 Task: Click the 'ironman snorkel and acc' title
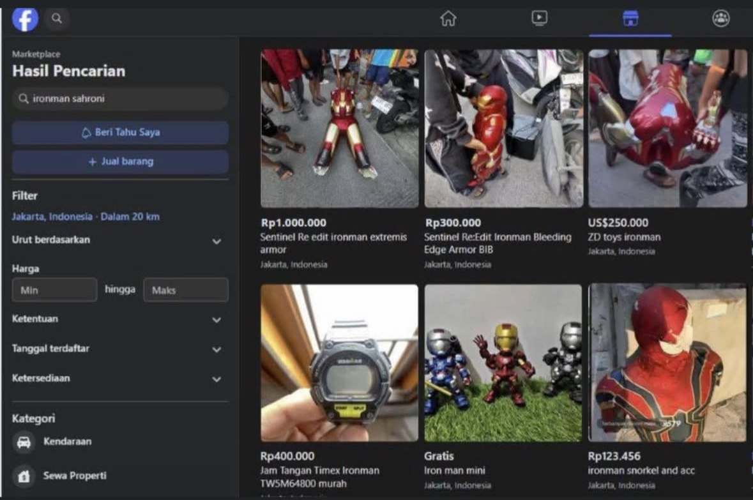coord(641,471)
